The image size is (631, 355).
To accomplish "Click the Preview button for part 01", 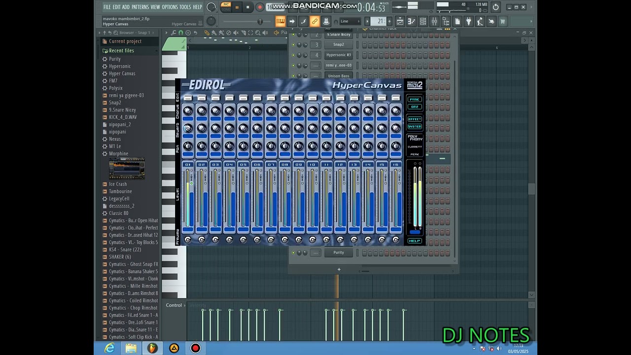I will [x=188, y=240].
